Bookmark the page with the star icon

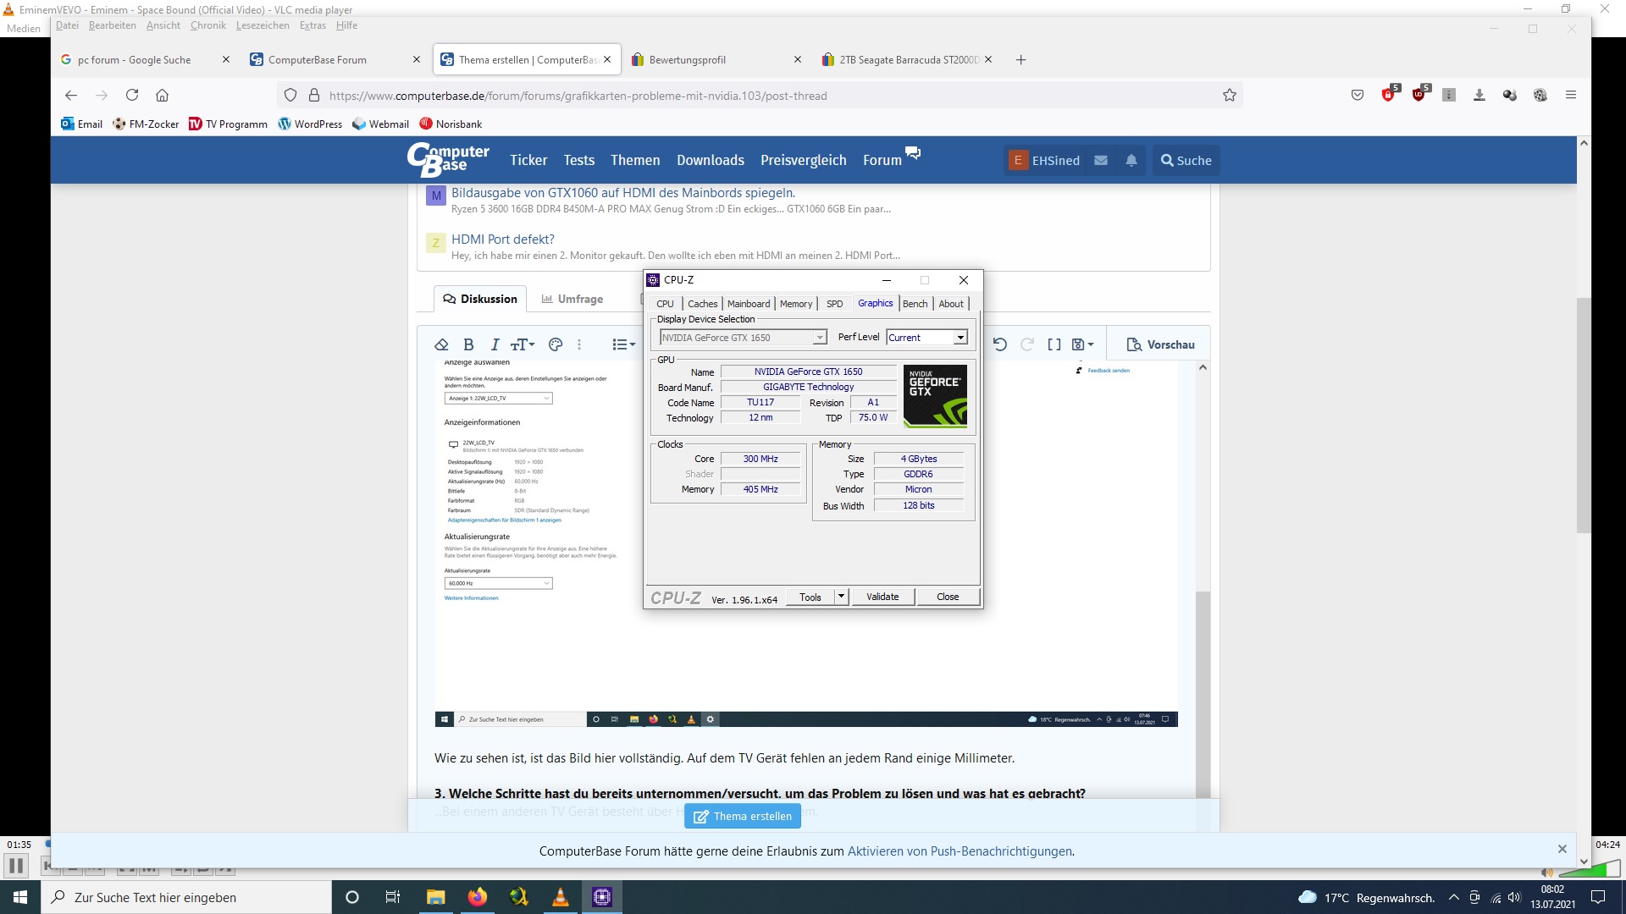pyautogui.click(x=1230, y=96)
